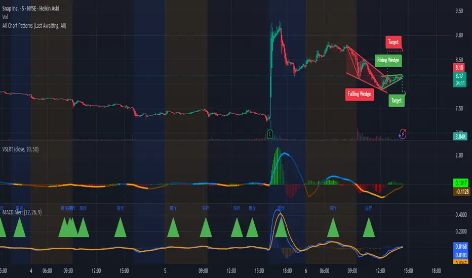Open 'All Chart Patterns (Last Awaiting, All)' legend

tap(34, 26)
